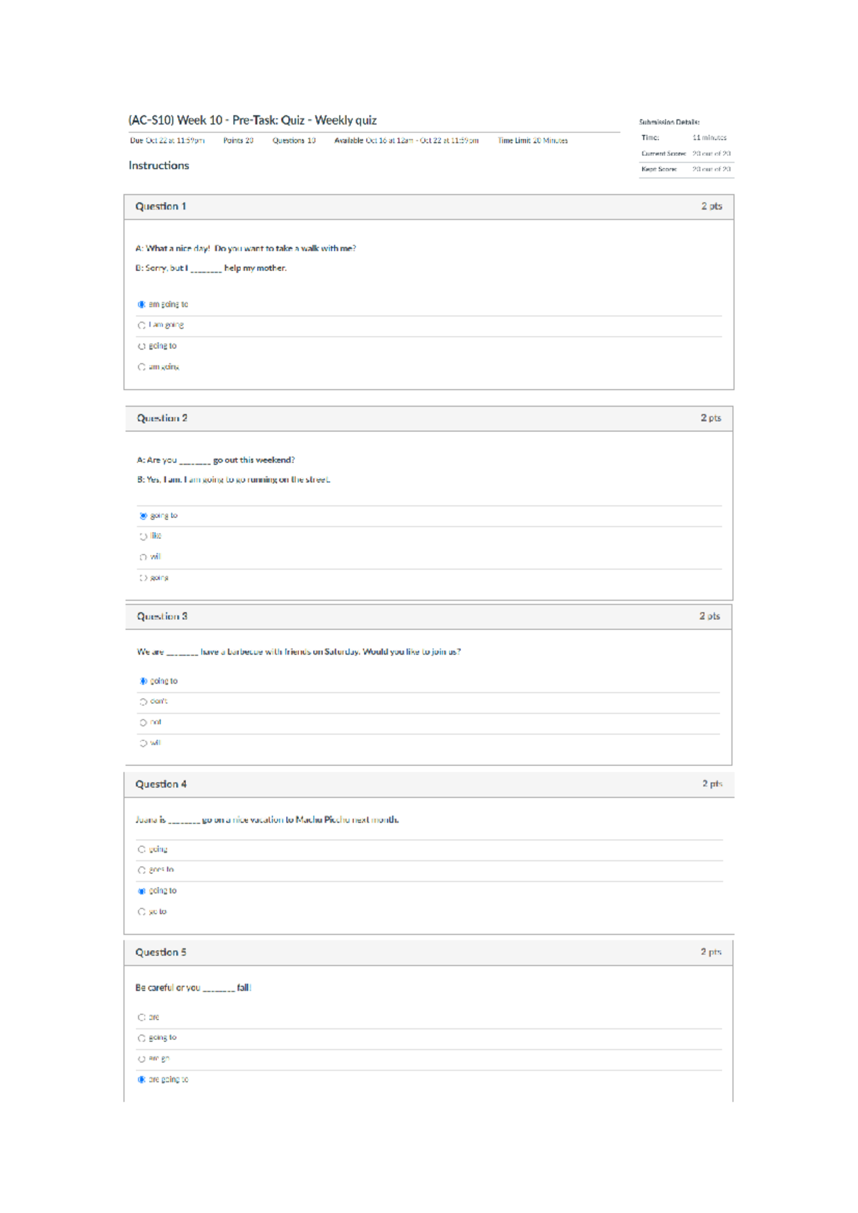Select "going to" radio in Question 3
Viewport: 858px width, 1213px height.
tap(143, 682)
